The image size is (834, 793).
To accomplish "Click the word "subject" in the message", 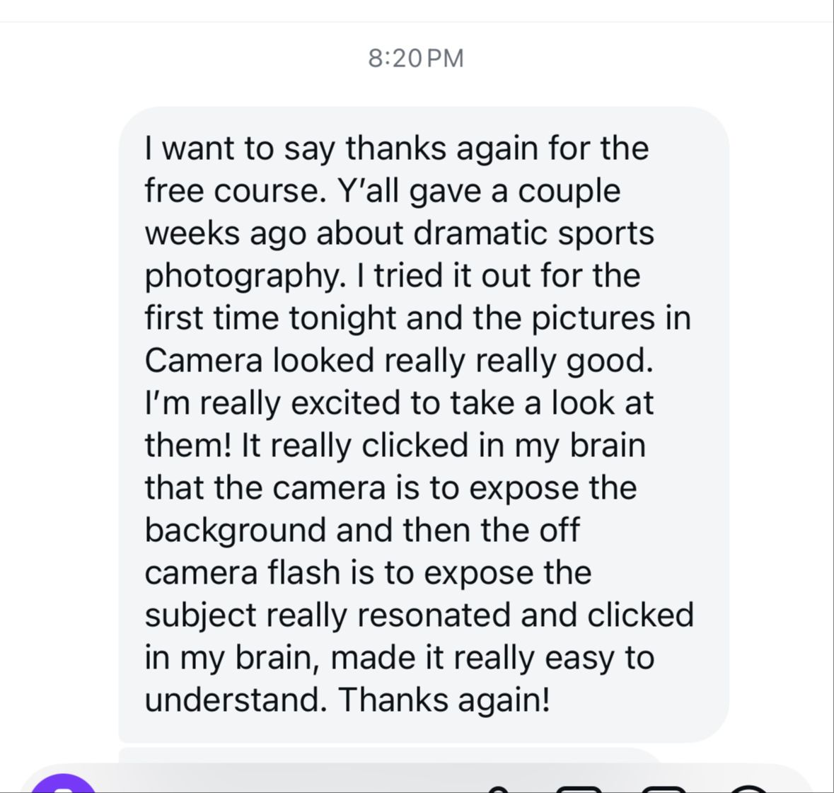I will pyautogui.click(x=200, y=615).
